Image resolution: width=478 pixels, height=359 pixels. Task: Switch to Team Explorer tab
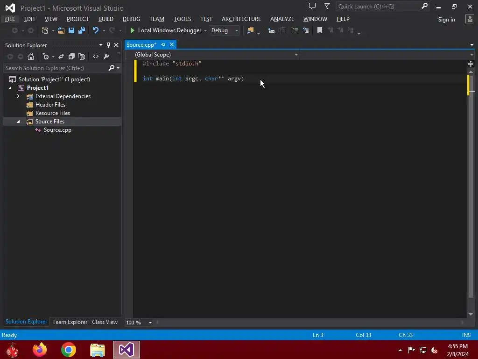(70, 322)
